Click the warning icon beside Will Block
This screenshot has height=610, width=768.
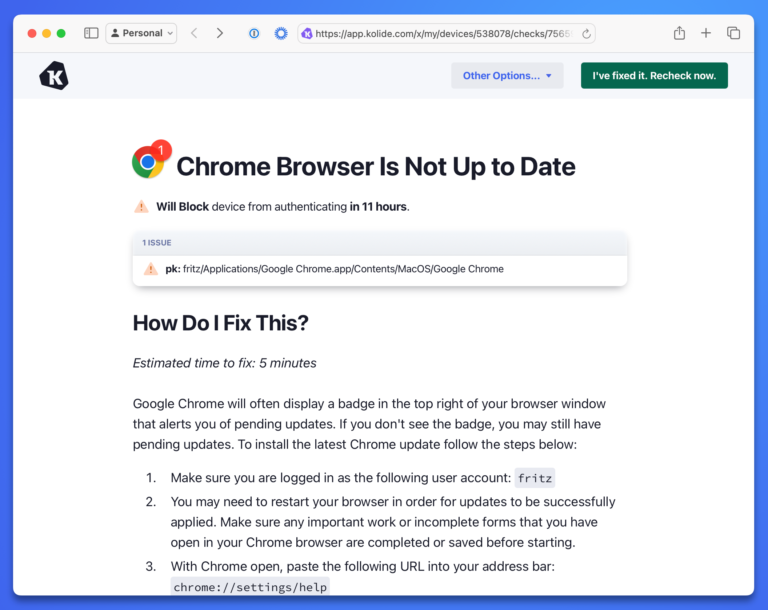(x=141, y=207)
